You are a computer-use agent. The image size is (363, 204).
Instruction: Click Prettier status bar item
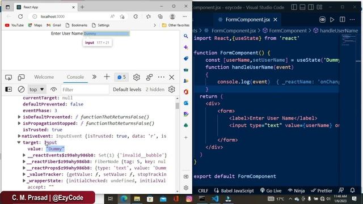(322, 191)
